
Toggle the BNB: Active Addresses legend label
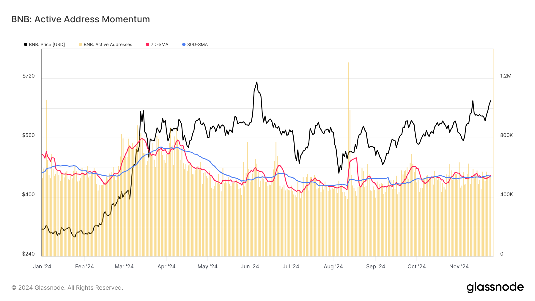click(108, 45)
